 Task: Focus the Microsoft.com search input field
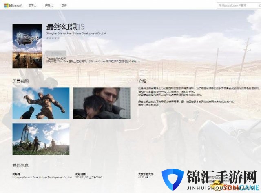click(x=239, y=5)
